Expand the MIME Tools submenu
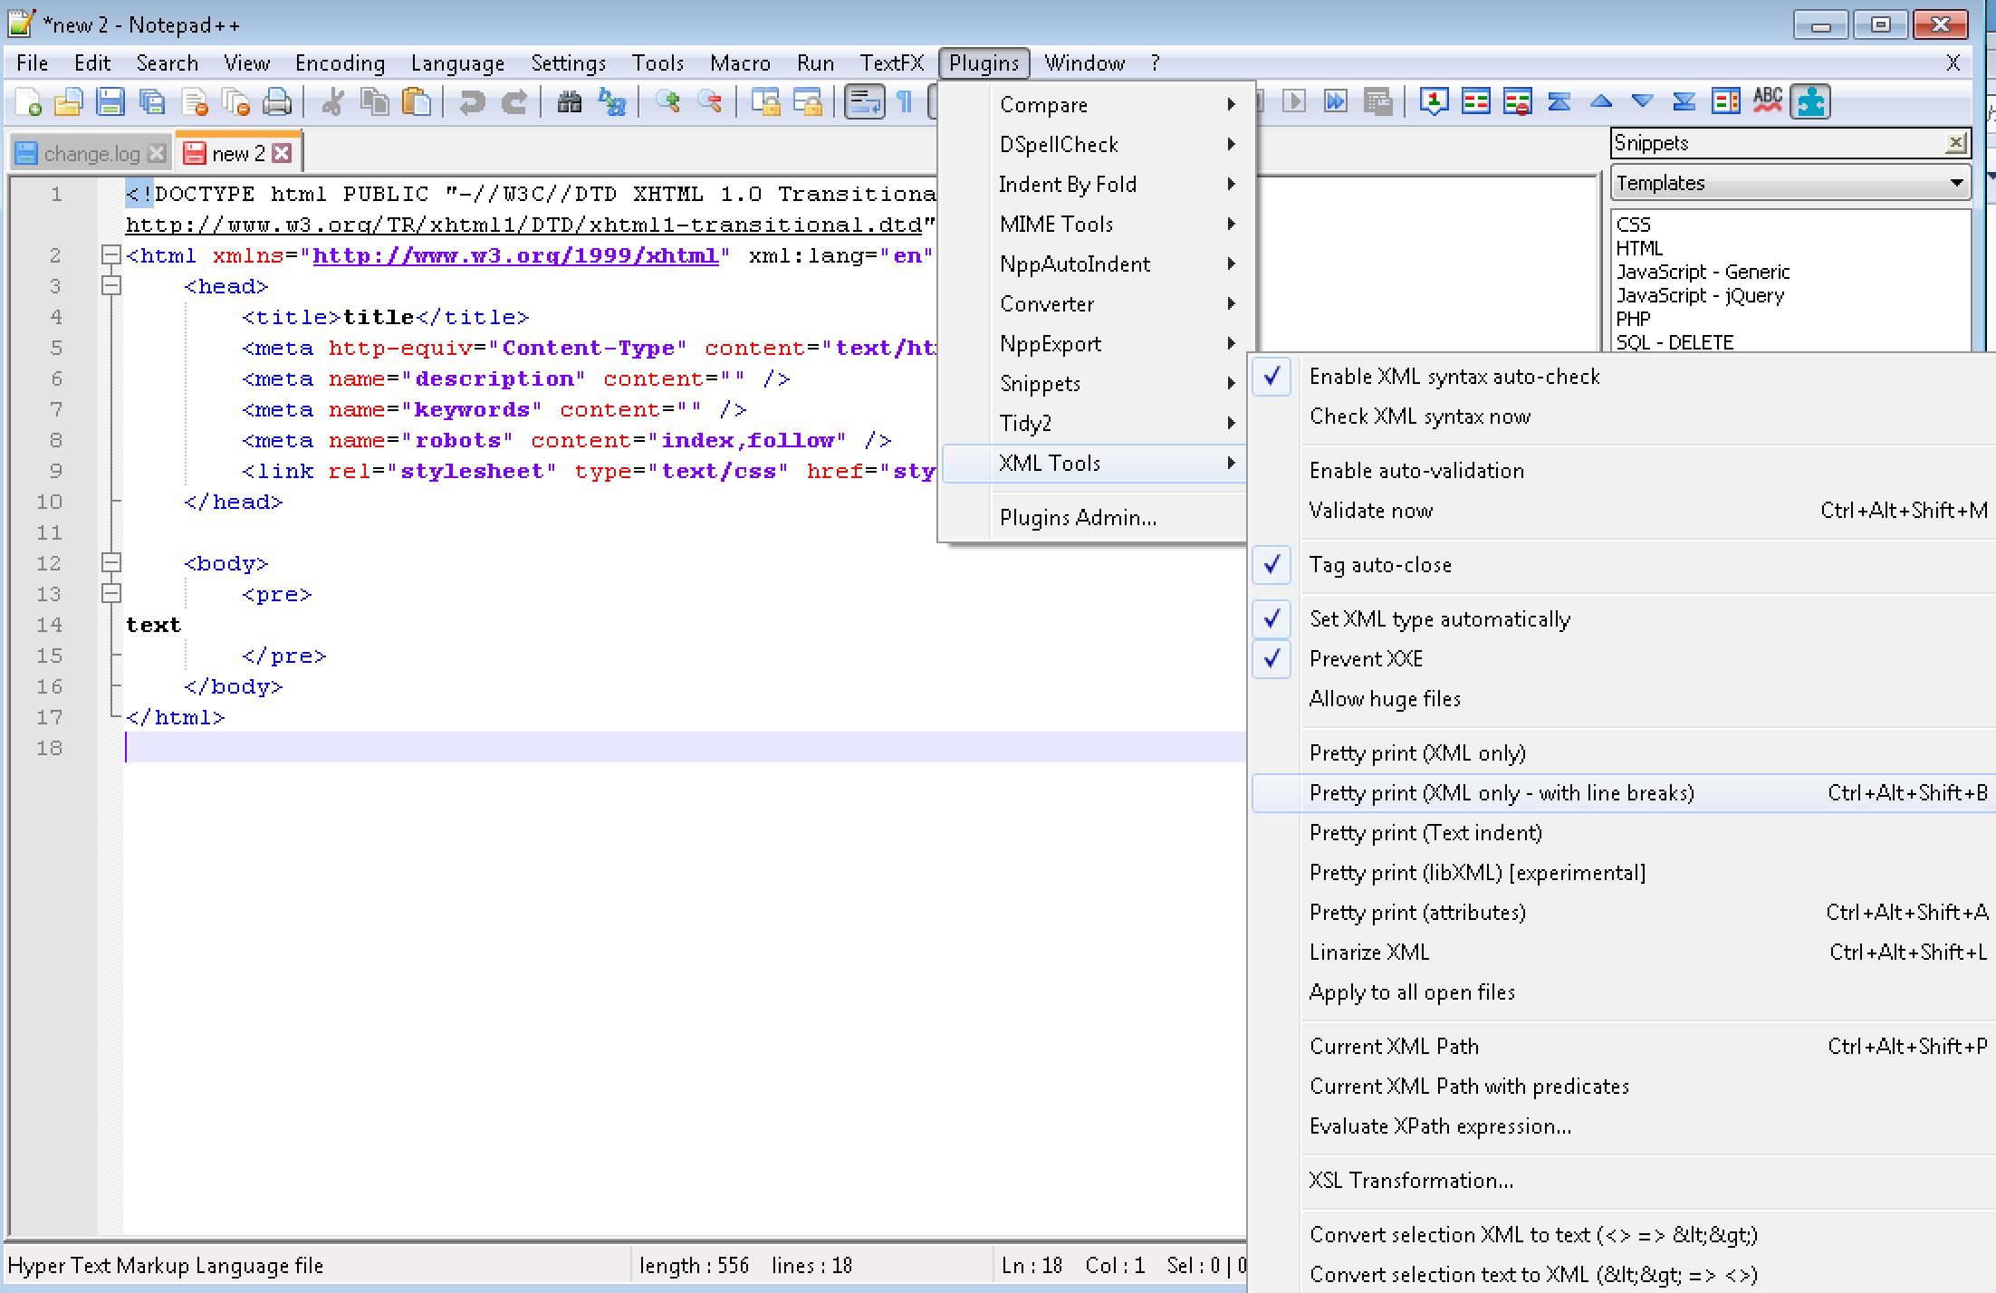Viewport: 1996px width, 1293px height. (1095, 225)
